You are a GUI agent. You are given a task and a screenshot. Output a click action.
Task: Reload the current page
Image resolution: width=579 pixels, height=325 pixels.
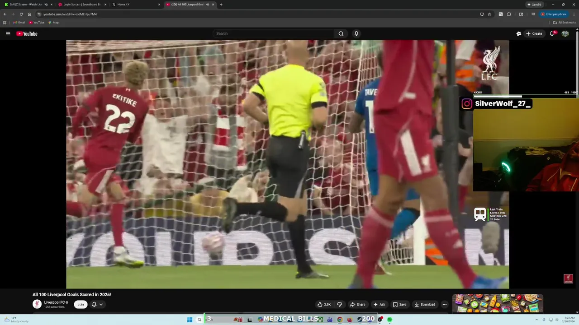21,14
